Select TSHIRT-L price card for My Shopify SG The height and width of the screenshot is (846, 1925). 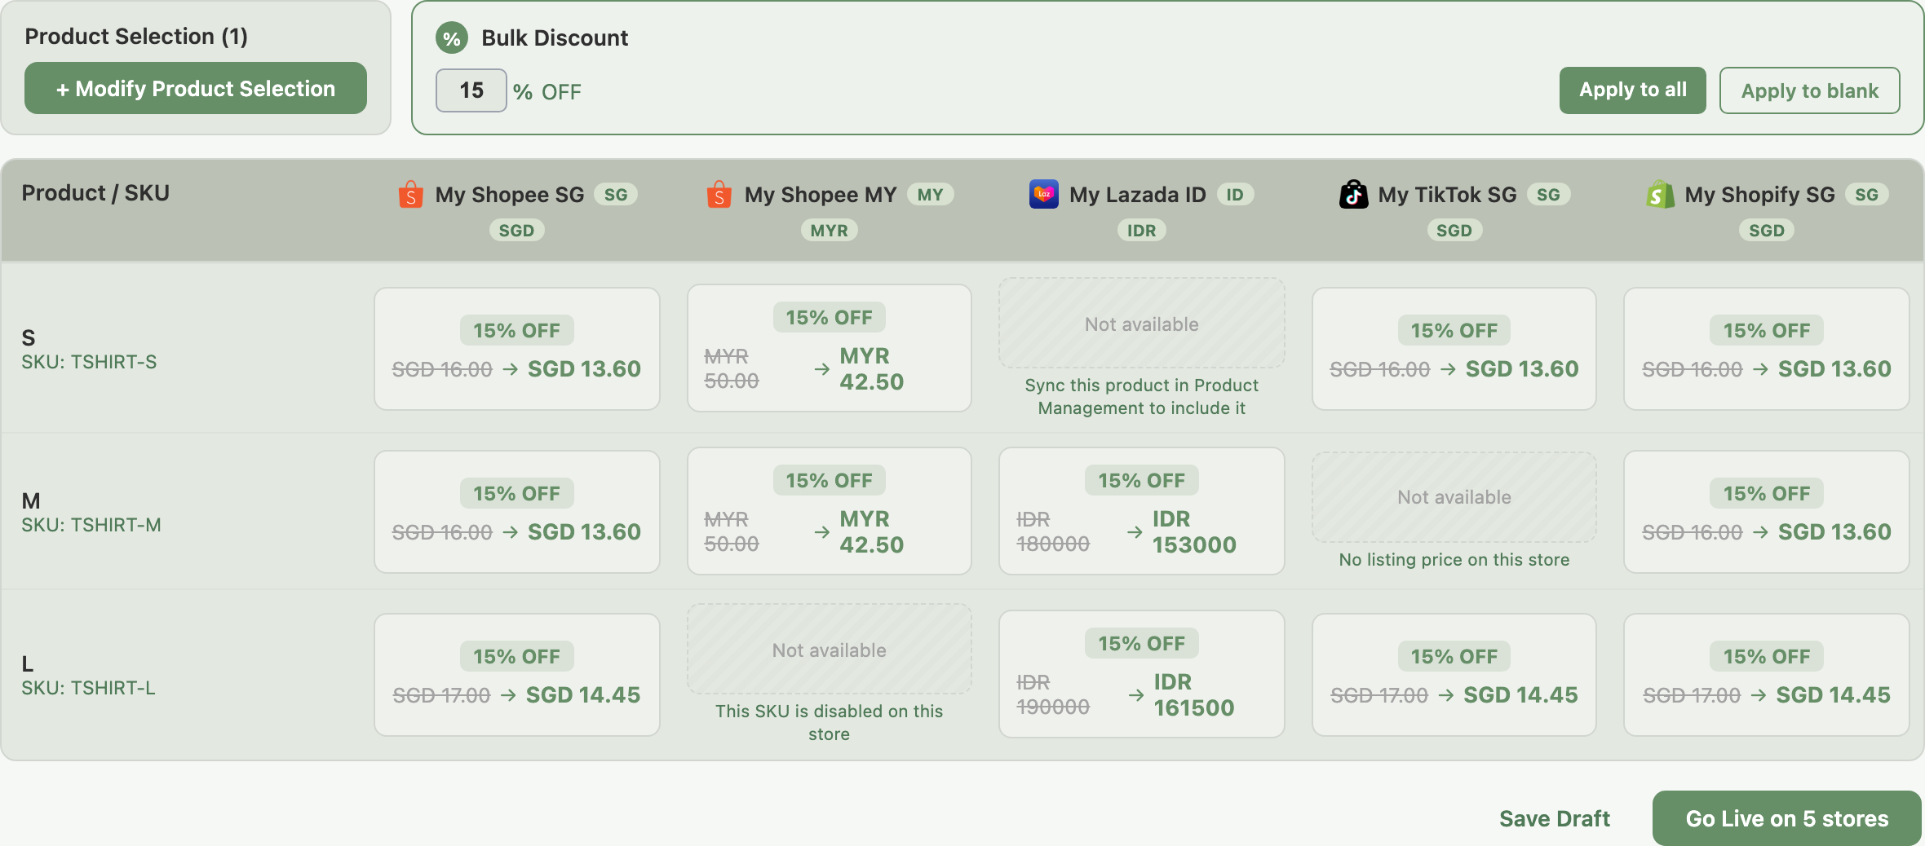[1767, 675]
